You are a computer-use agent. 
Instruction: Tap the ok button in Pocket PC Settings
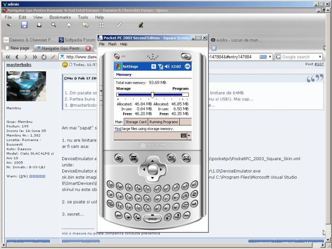point(188,66)
